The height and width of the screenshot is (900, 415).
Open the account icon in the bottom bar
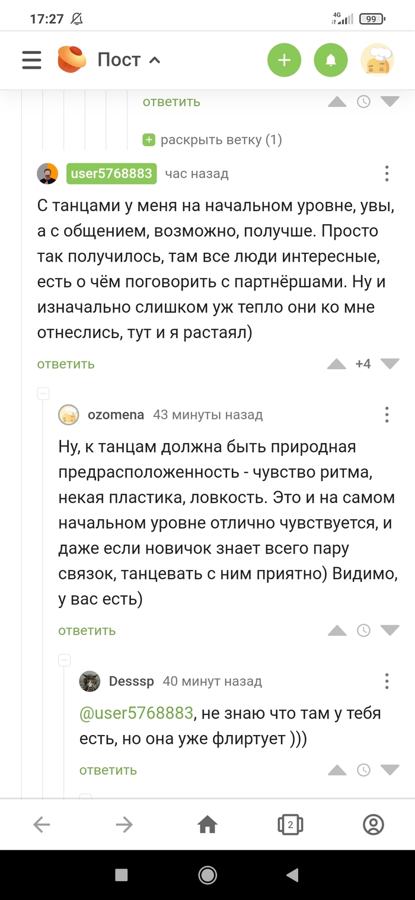pos(373,825)
